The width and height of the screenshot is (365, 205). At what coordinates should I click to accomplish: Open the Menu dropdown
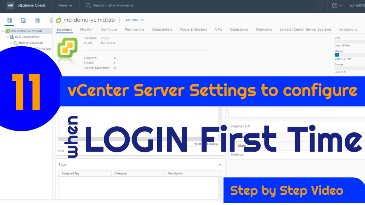coord(65,5)
